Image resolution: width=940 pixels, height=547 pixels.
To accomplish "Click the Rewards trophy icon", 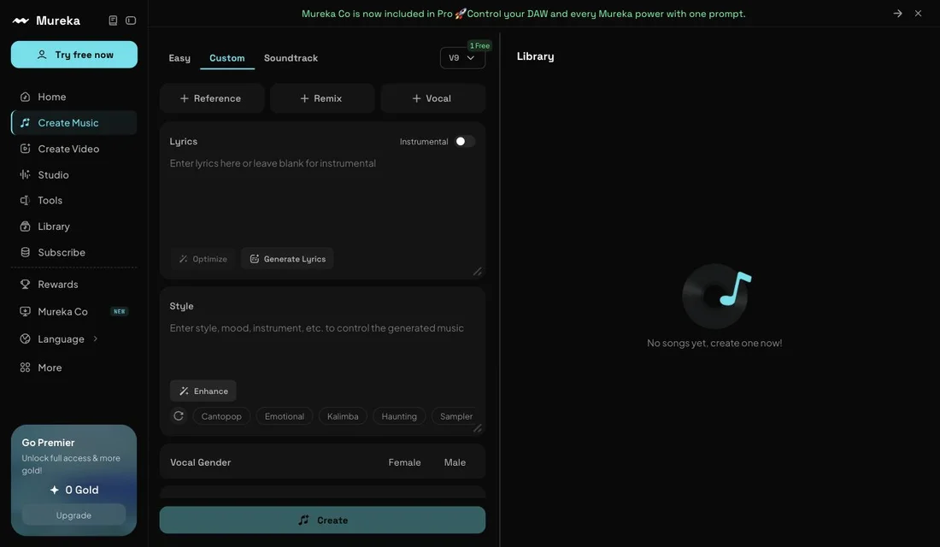I will (25, 285).
